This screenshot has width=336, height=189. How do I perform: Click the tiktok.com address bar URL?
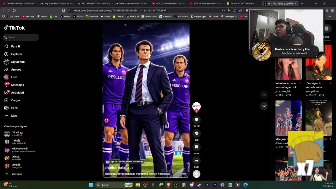pos(120,10)
